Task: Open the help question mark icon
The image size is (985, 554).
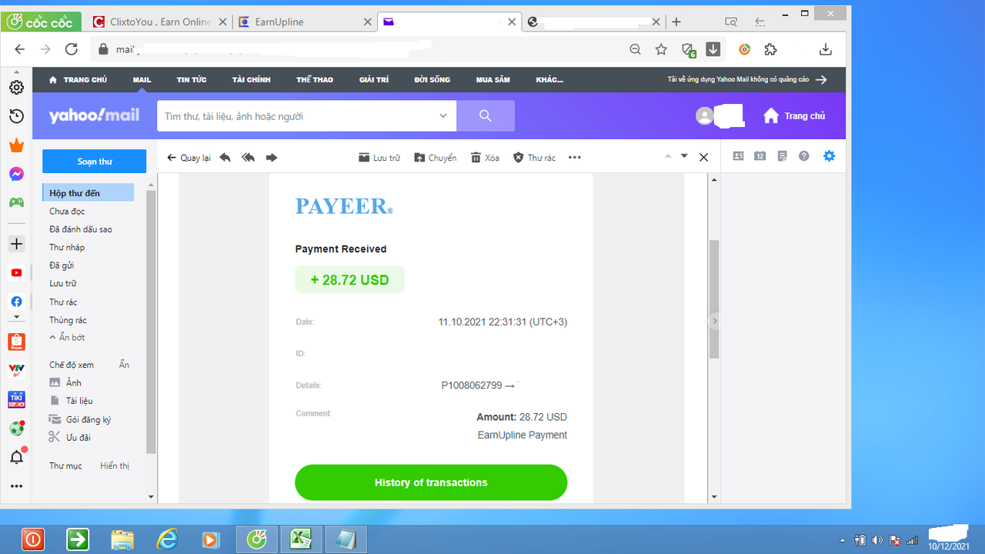Action: (x=804, y=156)
